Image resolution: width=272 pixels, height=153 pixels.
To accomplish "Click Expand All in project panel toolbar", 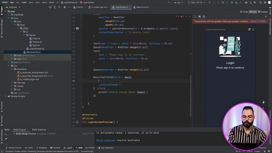I will [55, 7].
